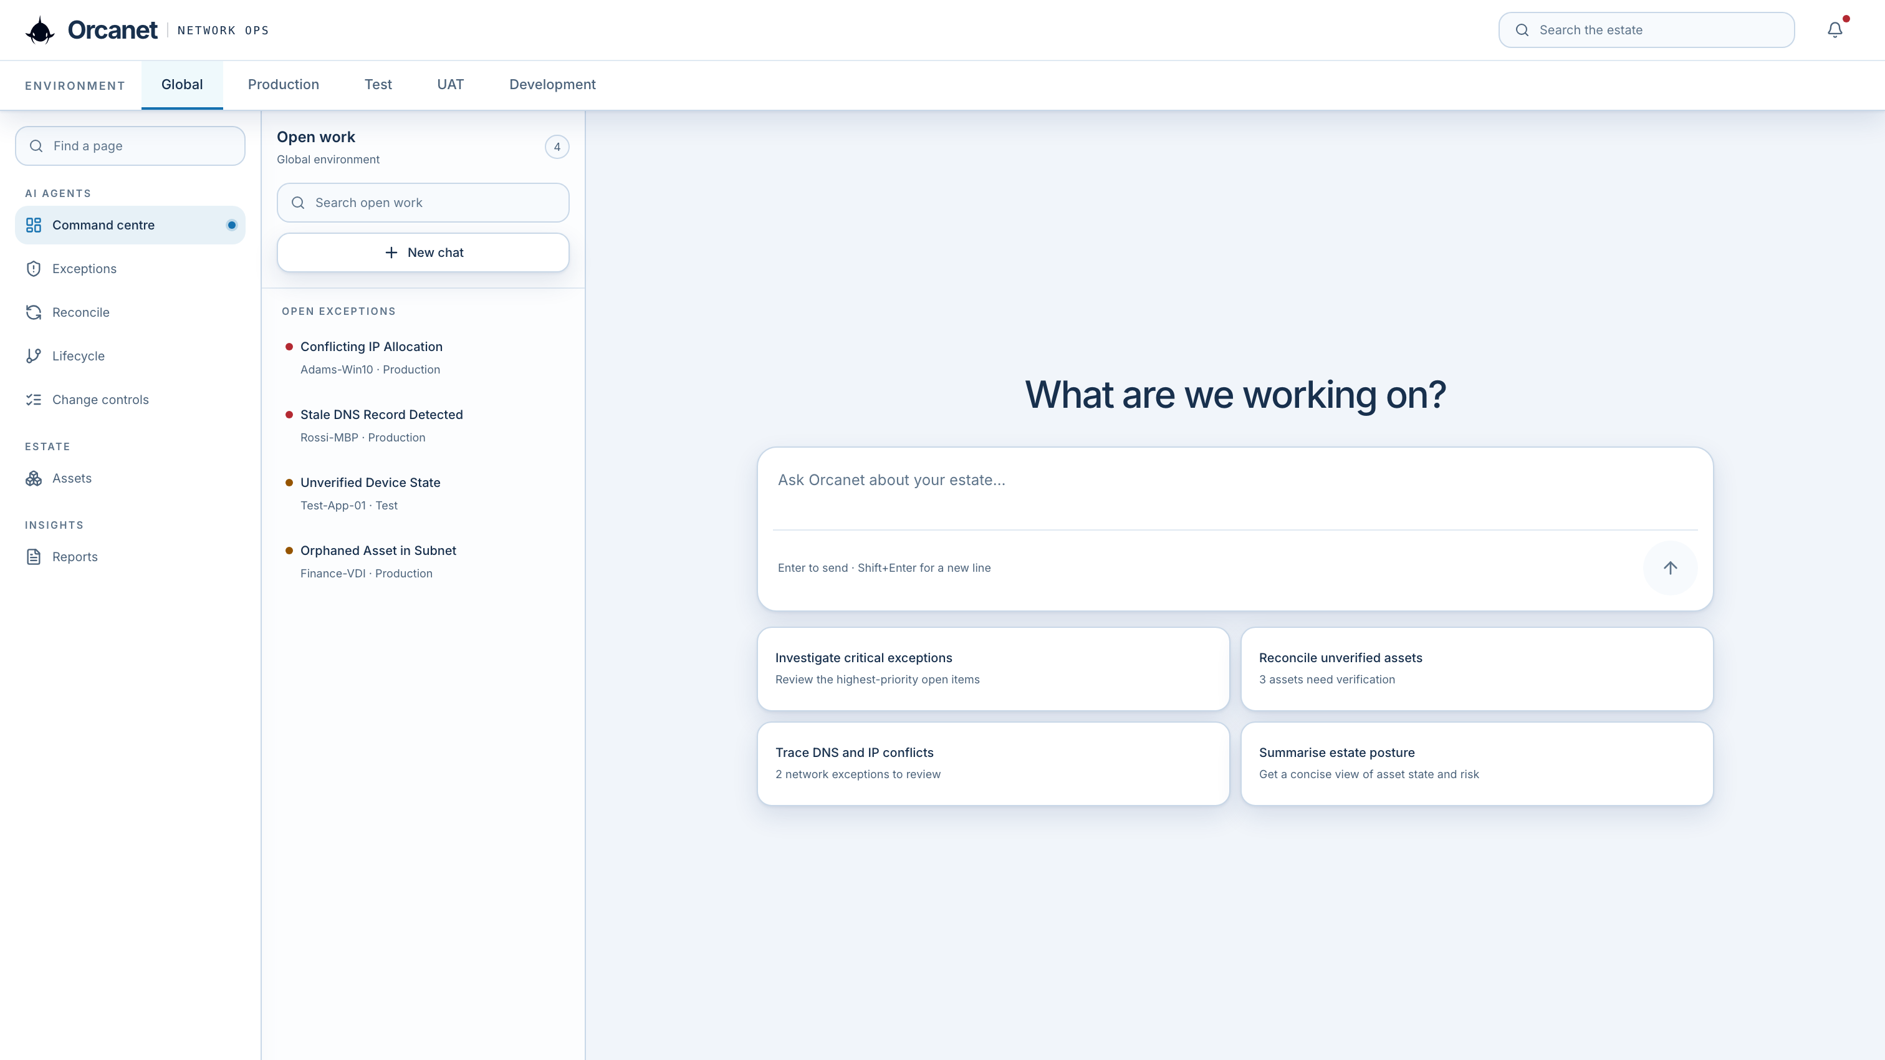
Task: Click the Change controls checklist icon
Action: click(34, 400)
